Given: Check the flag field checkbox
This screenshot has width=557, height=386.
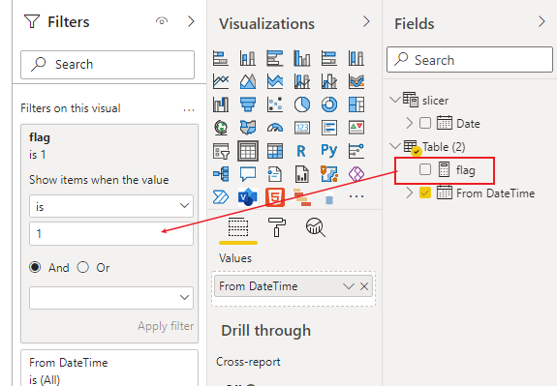Looking at the screenshot, I should 425,169.
